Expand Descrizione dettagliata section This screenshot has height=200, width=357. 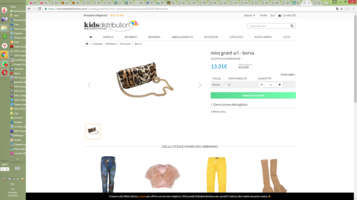(x=229, y=104)
